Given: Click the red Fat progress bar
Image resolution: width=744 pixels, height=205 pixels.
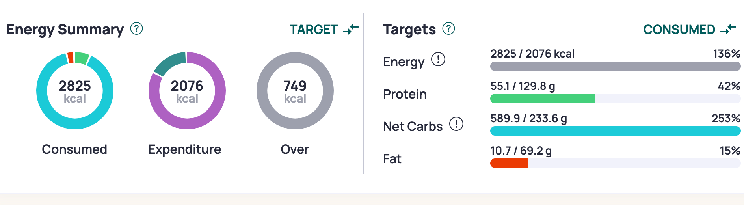Looking at the screenshot, I should click(x=509, y=163).
